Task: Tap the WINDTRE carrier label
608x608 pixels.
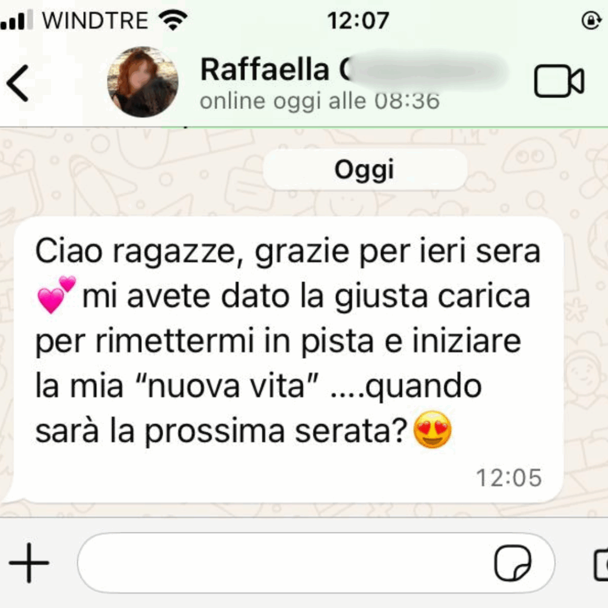Action: 96,20
